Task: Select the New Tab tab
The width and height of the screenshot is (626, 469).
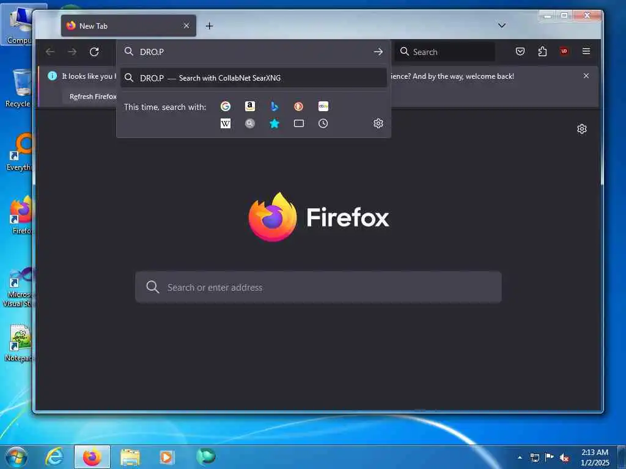Action: pos(128,26)
